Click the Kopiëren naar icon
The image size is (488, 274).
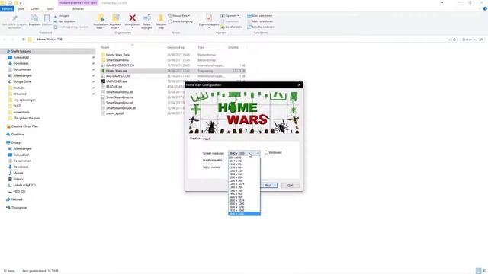[x=115, y=18]
